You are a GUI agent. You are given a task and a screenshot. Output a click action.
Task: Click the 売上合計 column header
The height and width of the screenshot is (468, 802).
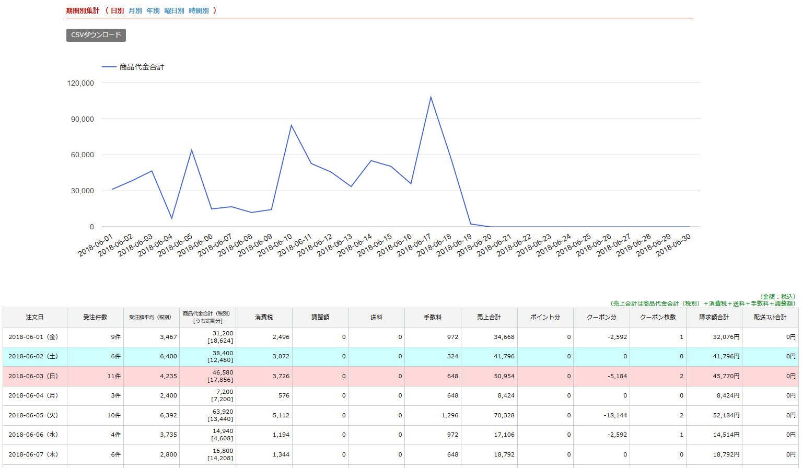coord(489,317)
